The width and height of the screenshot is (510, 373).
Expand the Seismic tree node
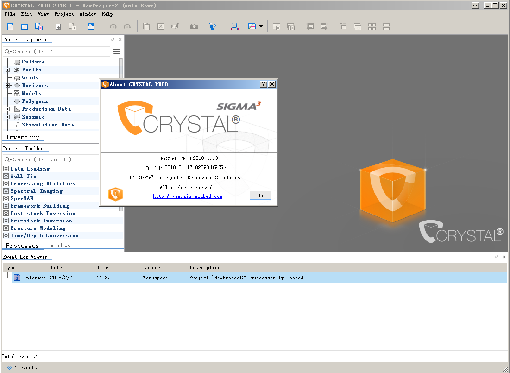click(8, 117)
